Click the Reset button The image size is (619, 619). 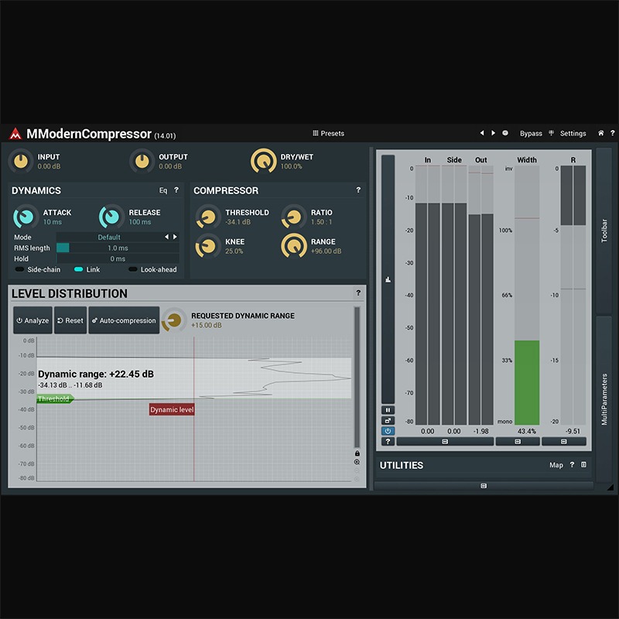70,320
